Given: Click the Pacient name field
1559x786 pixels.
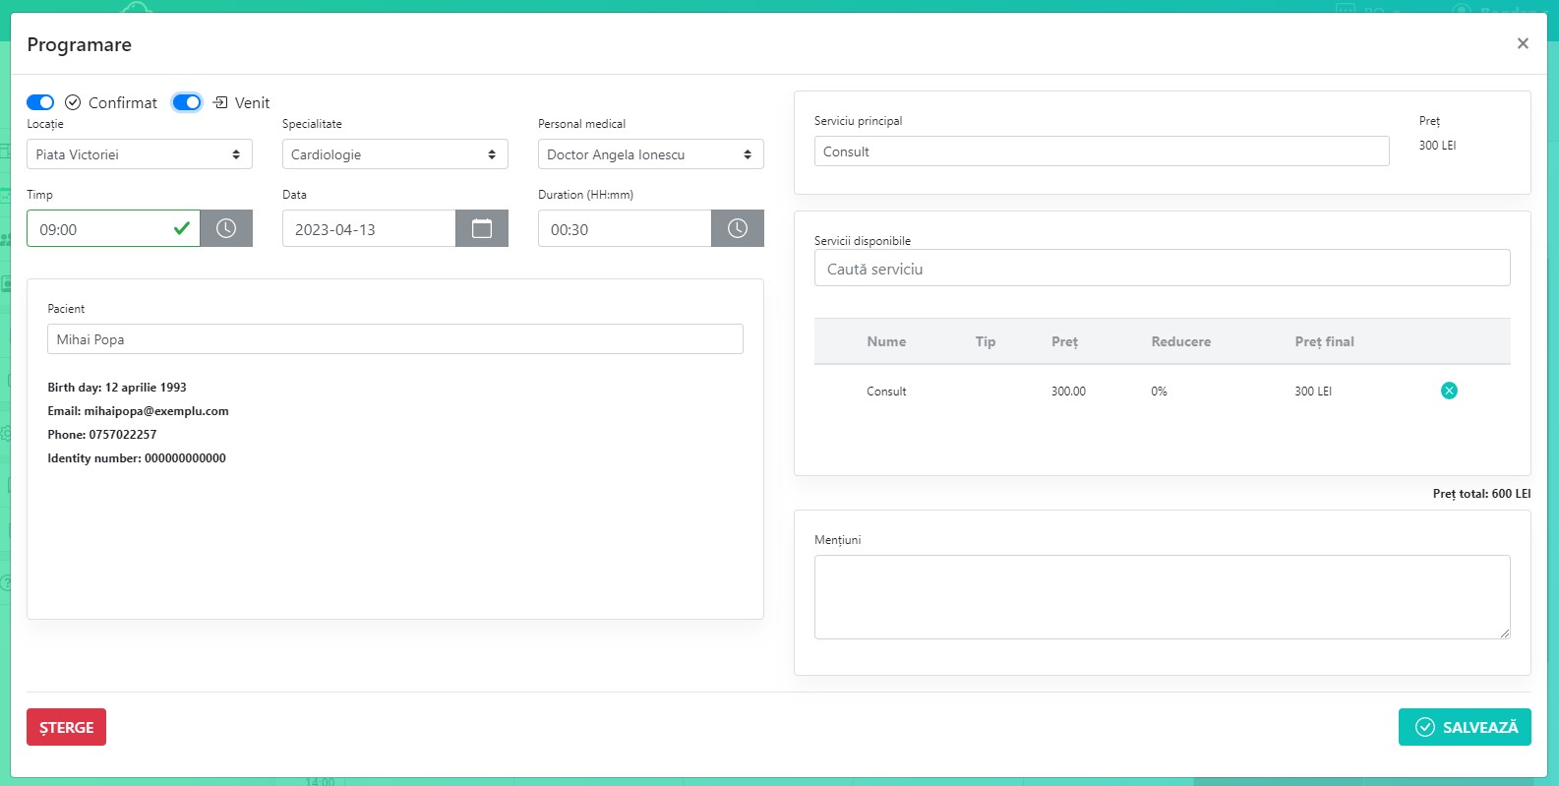Looking at the screenshot, I should pos(394,339).
